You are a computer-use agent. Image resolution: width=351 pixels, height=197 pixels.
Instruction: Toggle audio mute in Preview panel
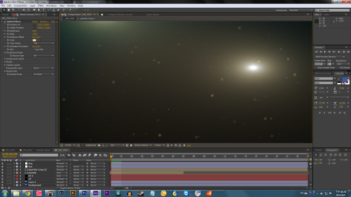[339, 52]
